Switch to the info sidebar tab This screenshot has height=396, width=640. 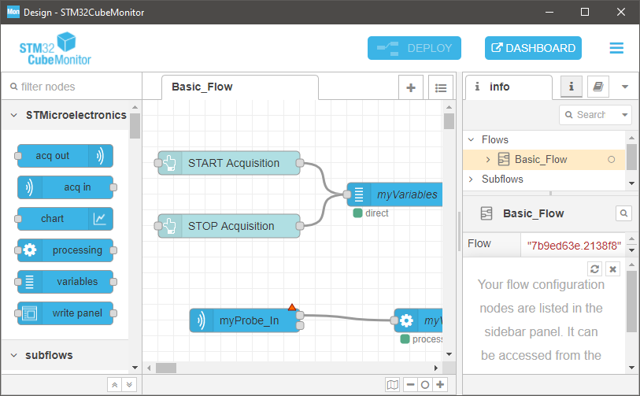pos(509,87)
